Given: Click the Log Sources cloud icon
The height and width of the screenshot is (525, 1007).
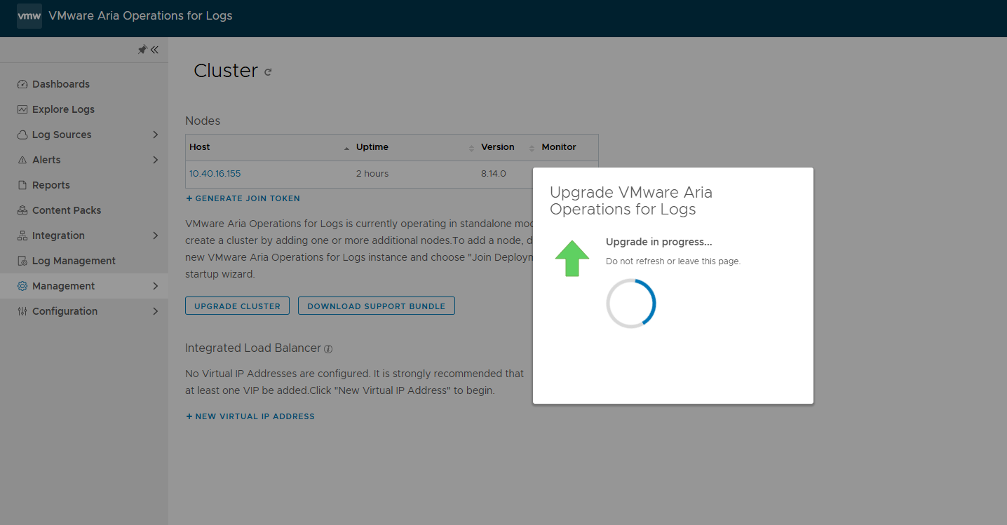Looking at the screenshot, I should [22, 135].
